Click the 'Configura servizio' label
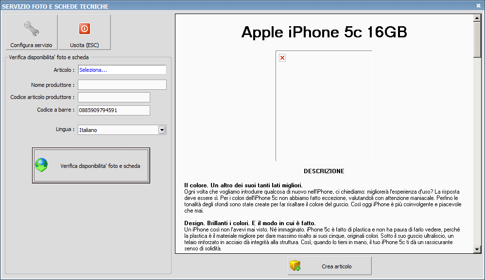This screenshot has height=280, width=485. pos(31,45)
